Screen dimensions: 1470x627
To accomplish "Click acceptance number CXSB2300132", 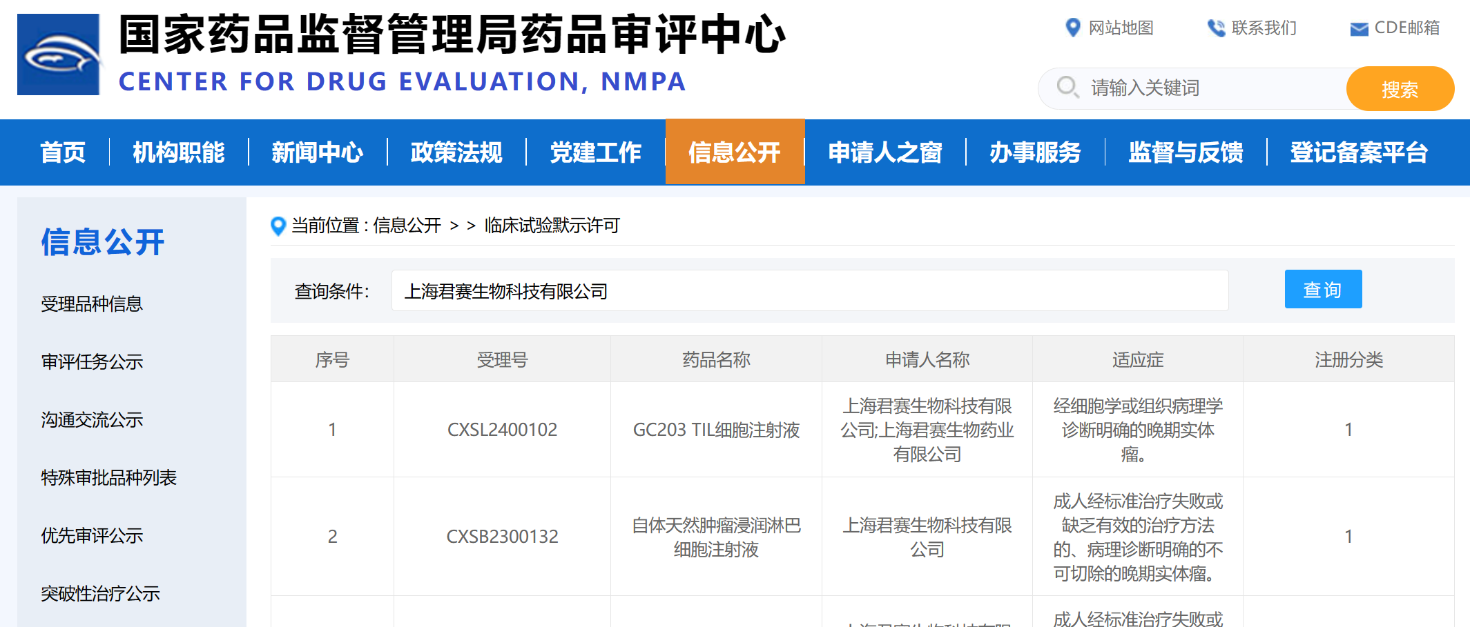I will click(x=503, y=537).
